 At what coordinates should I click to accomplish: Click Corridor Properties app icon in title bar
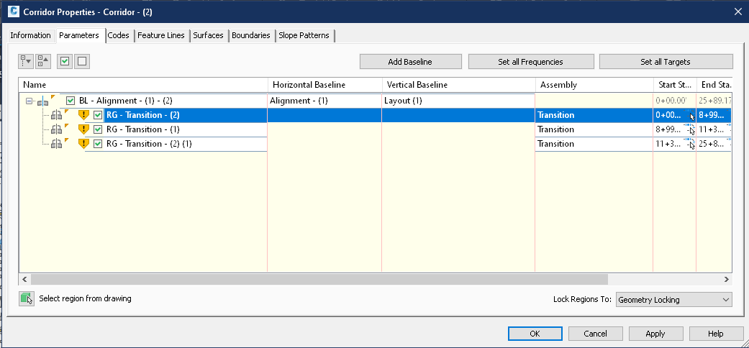[14, 12]
